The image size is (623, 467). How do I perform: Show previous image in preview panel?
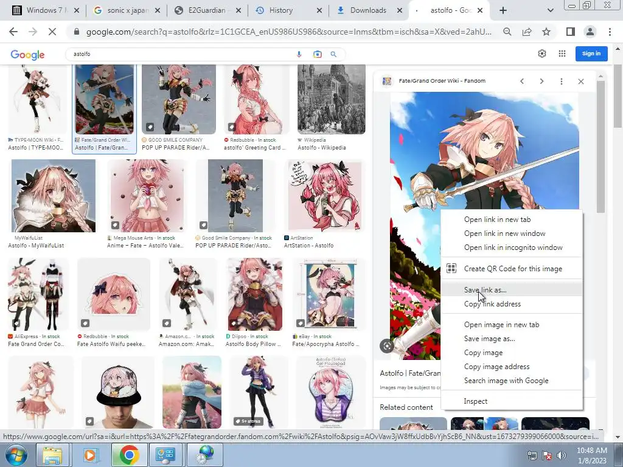522,81
